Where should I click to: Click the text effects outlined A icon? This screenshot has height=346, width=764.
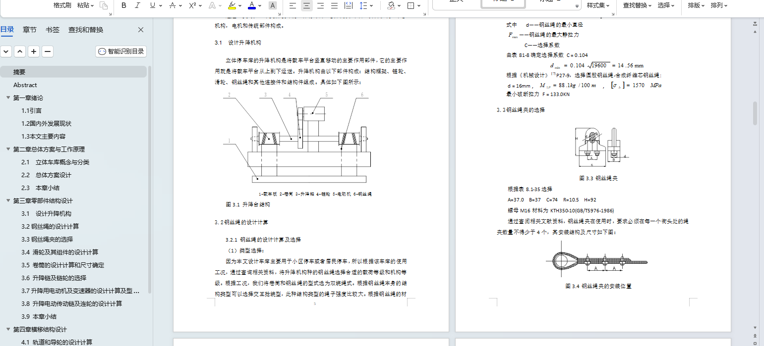pos(212,5)
